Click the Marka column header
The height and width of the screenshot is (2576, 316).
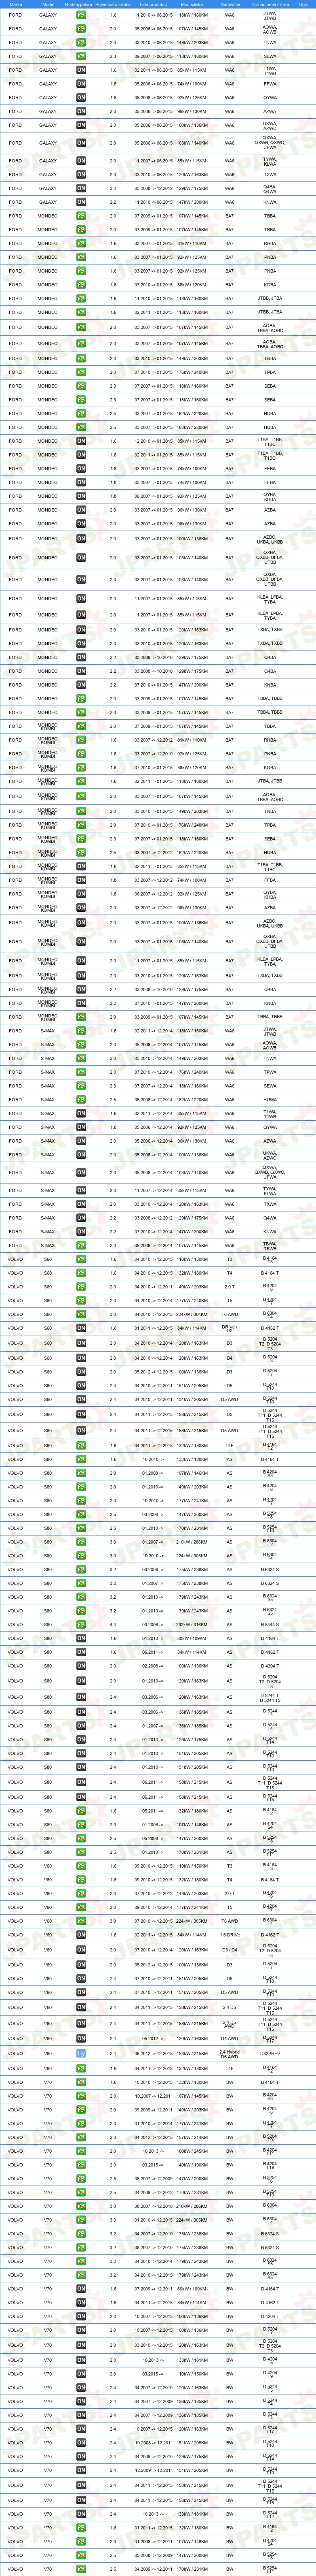point(15,4)
